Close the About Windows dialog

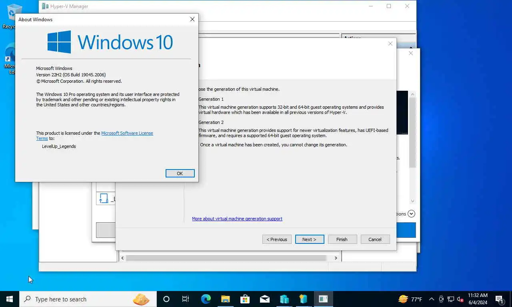click(x=192, y=19)
